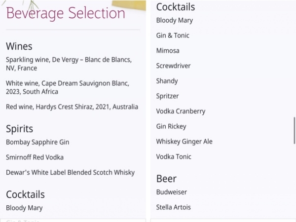Click Budweiser under Beer
Screen dimensions: 296x222
pyautogui.click(x=172, y=192)
